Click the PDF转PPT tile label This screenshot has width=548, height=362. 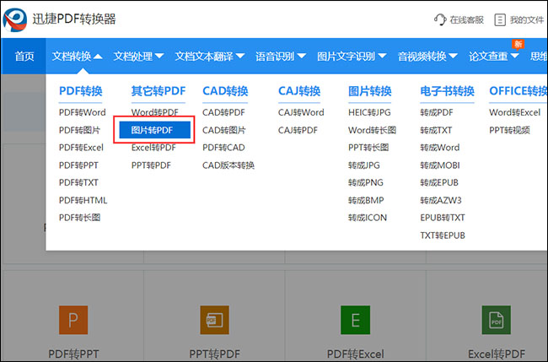(73, 354)
